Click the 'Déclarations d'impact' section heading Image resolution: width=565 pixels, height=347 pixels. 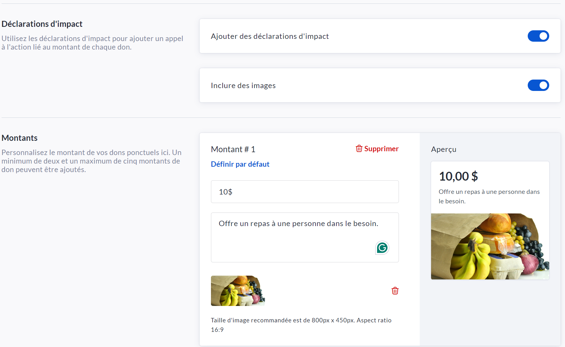pyautogui.click(x=42, y=24)
